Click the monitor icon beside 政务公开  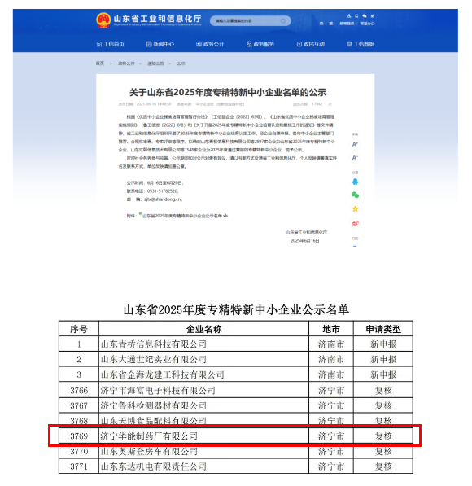199,44
